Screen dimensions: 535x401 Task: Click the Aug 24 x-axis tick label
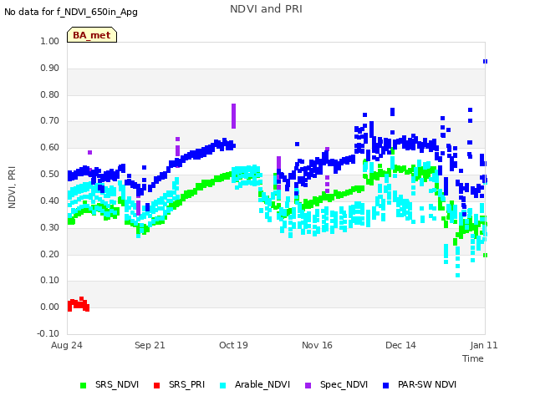(67, 345)
